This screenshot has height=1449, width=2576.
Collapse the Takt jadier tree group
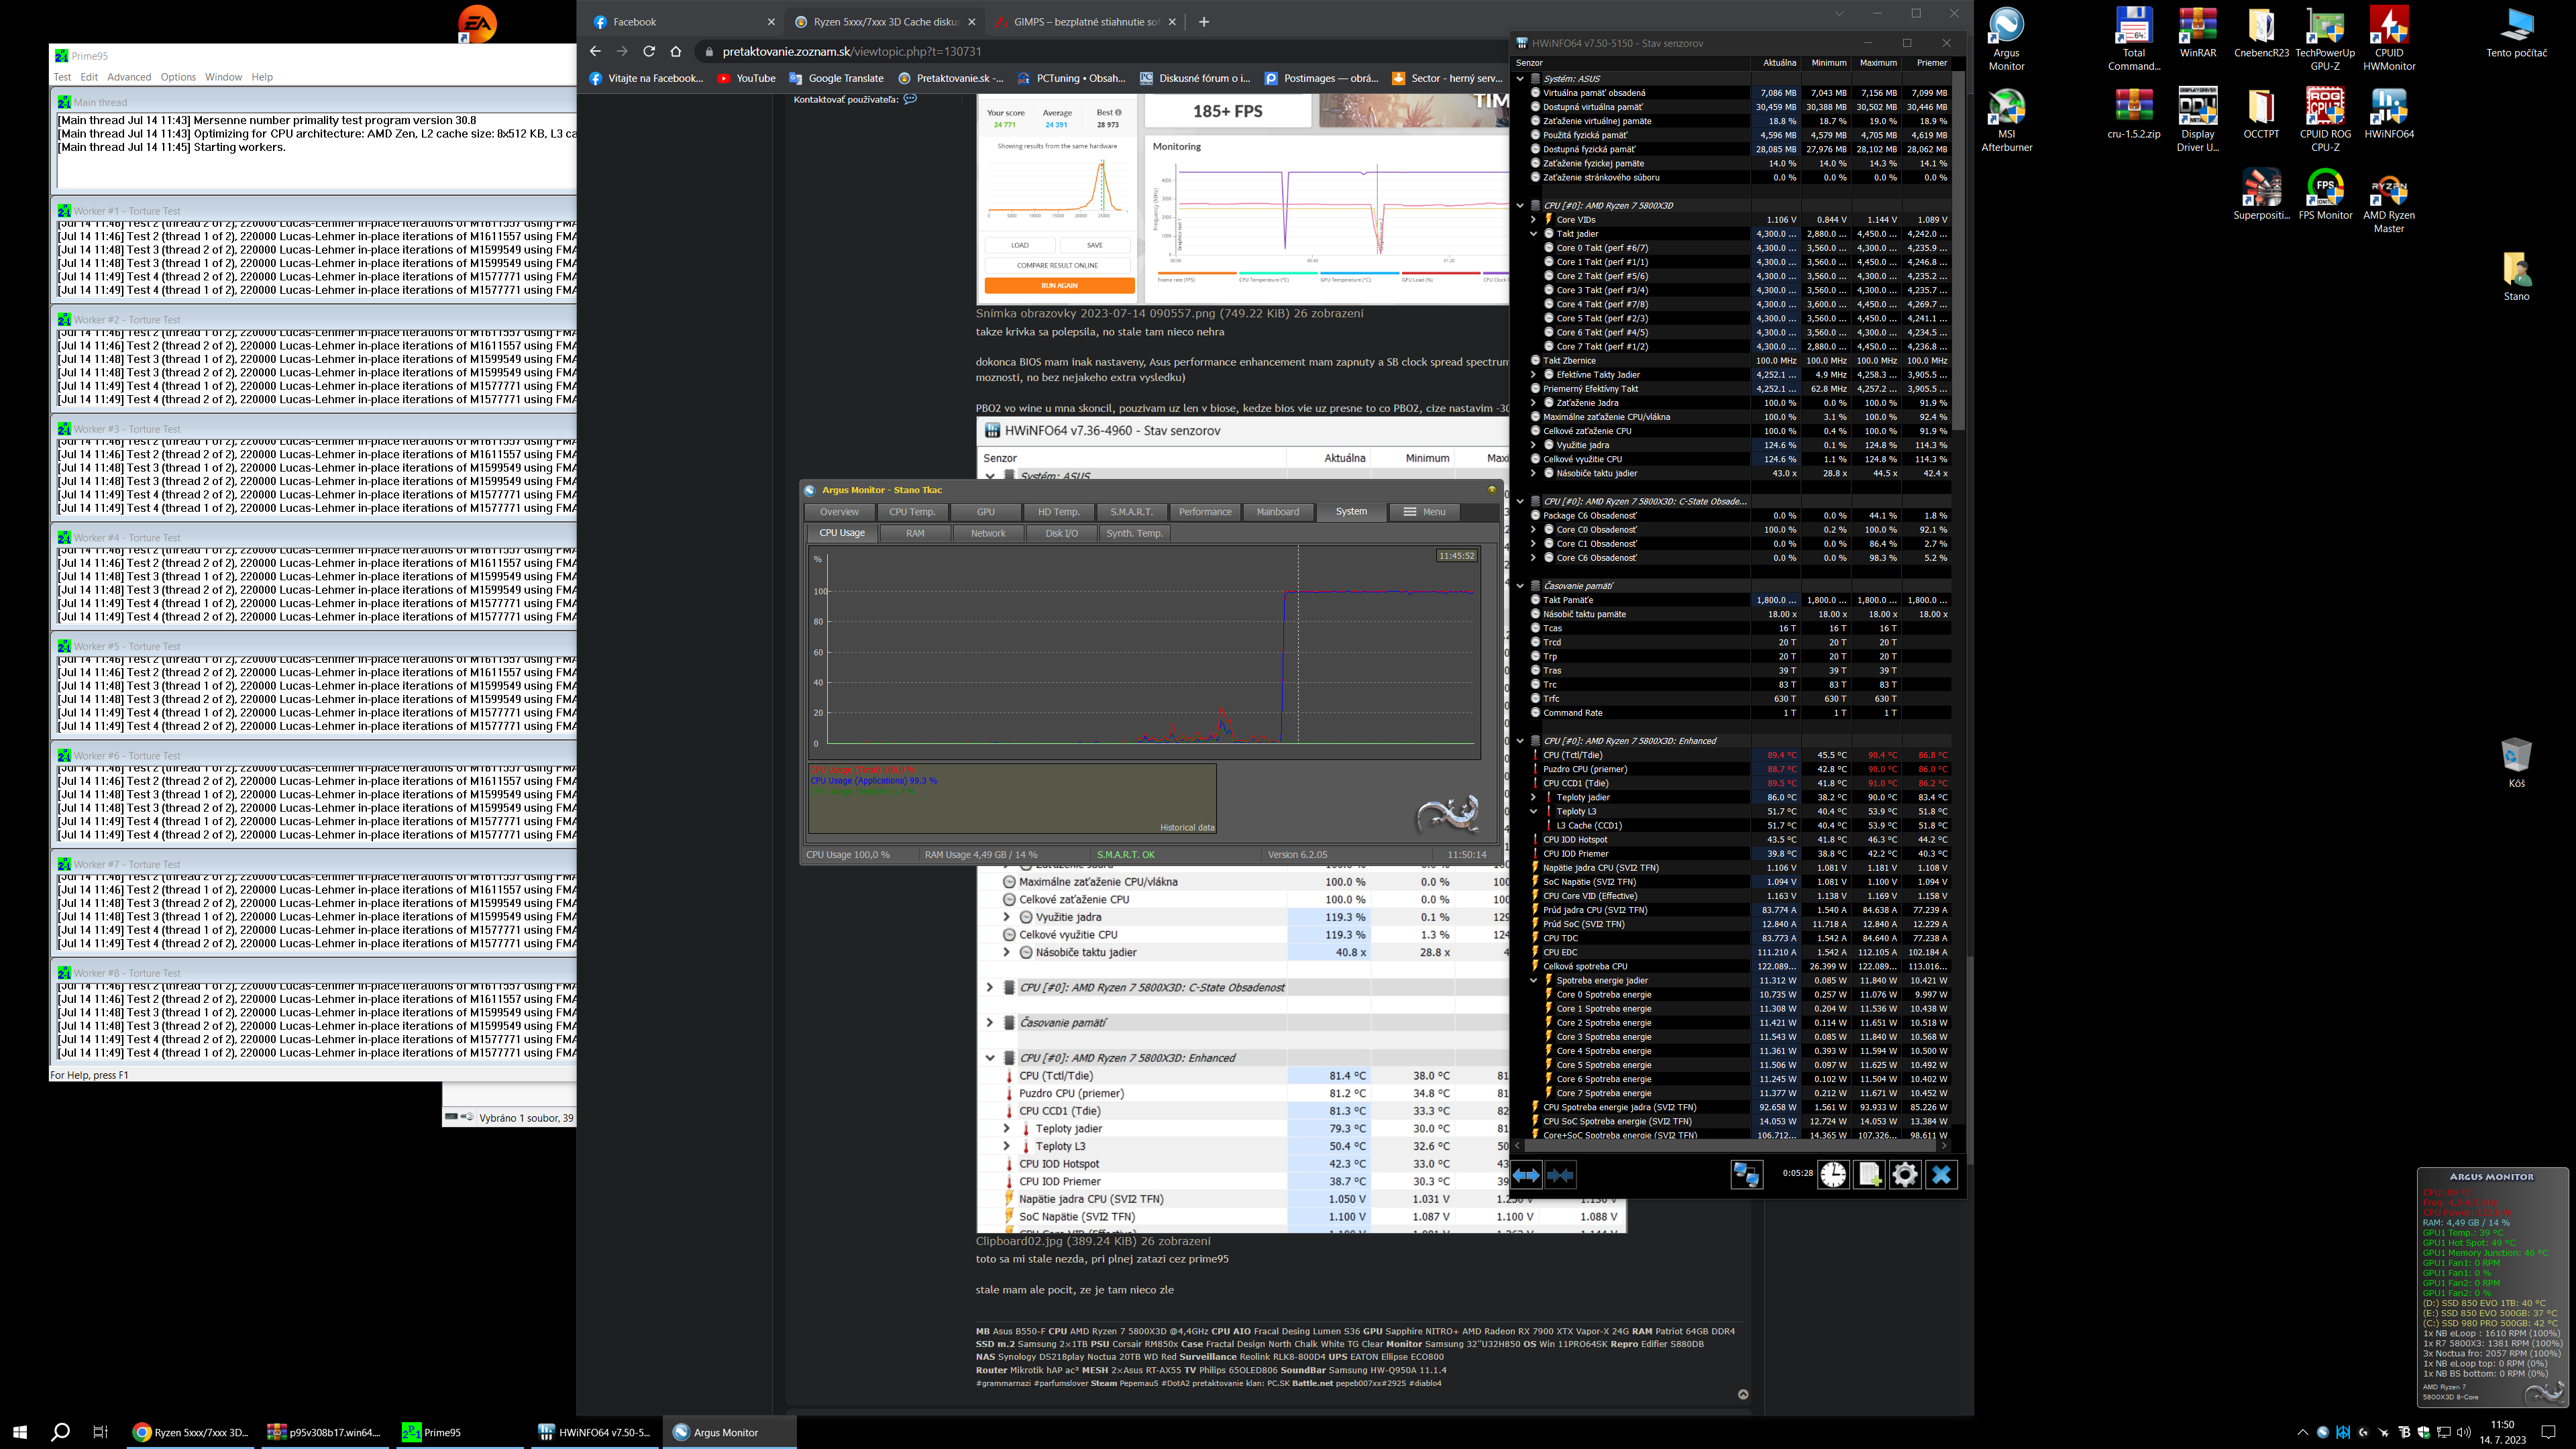tap(1533, 234)
